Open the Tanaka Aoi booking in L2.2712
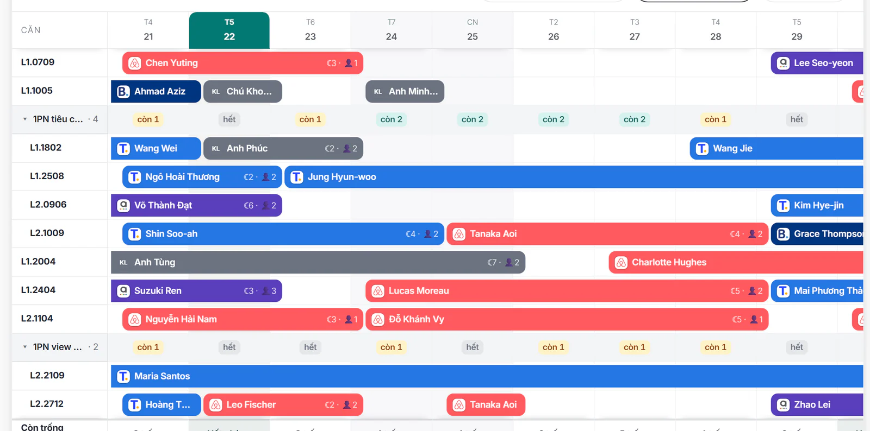Image resolution: width=870 pixels, height=431 pixels. click(486, 405)
